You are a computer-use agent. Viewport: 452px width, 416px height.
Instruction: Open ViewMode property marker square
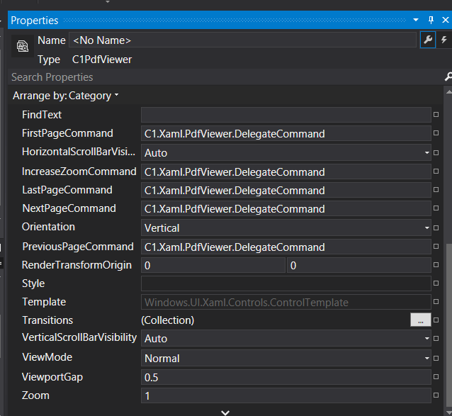click(436, 358)
